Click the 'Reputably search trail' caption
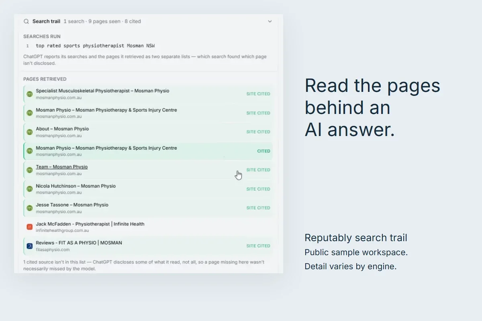Screen dimensions: 482x321 tap(356, 238)
